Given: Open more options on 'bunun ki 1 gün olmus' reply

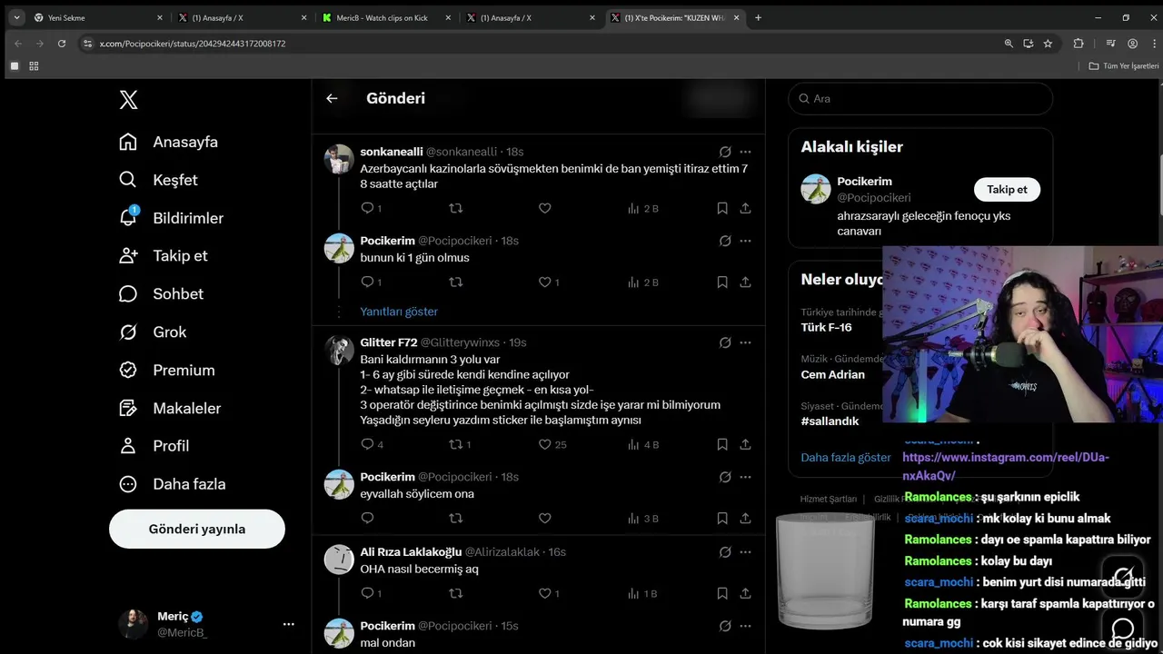Looking at the screenshot, I should 745,241.
